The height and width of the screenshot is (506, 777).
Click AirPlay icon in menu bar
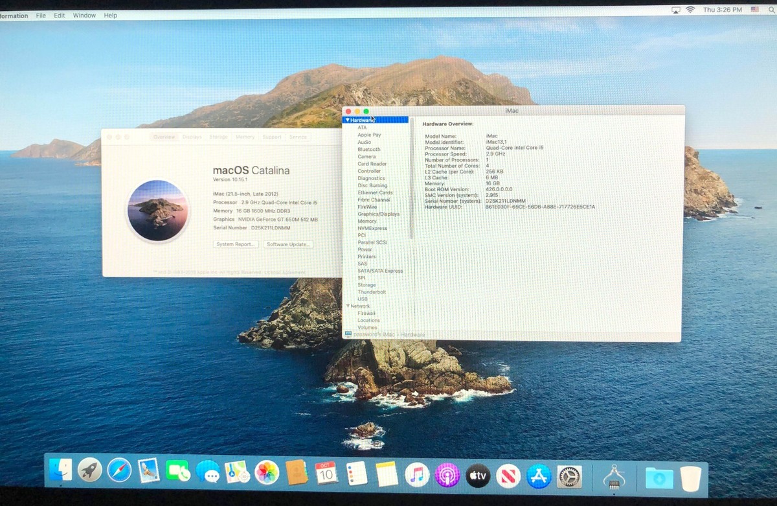coord(675,10)
